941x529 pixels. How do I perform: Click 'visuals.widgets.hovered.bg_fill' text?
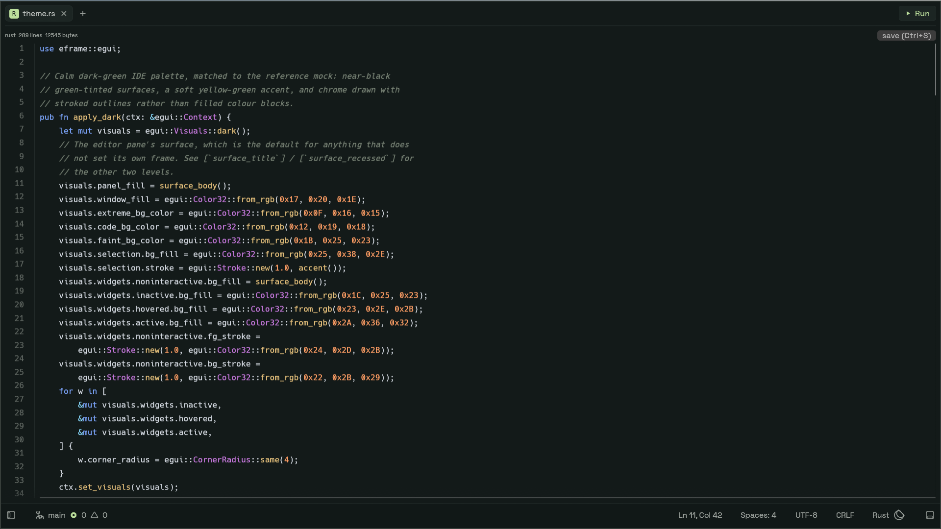point(133,309)
